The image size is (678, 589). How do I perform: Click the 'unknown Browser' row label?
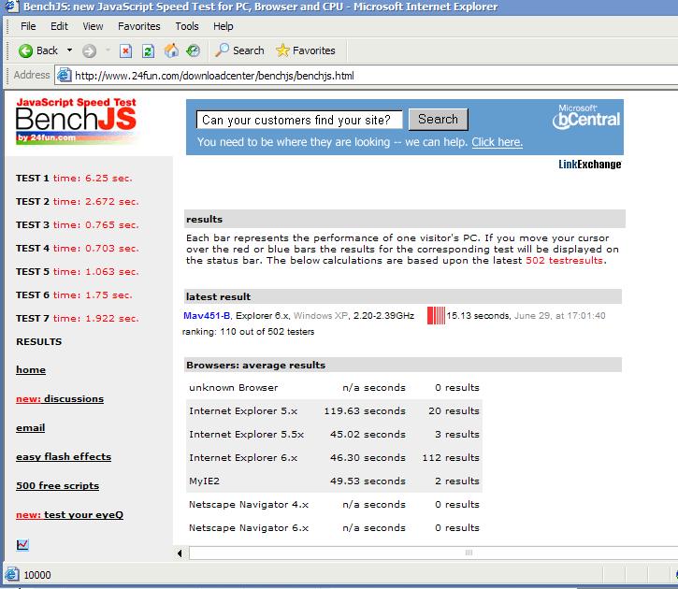tap(234, 388)
